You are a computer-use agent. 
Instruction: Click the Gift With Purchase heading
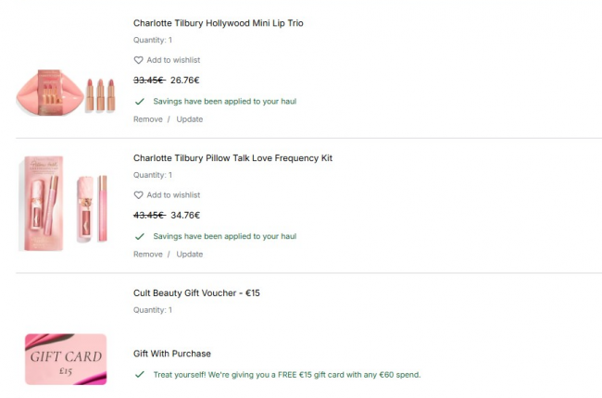click(x=171, y=354)
